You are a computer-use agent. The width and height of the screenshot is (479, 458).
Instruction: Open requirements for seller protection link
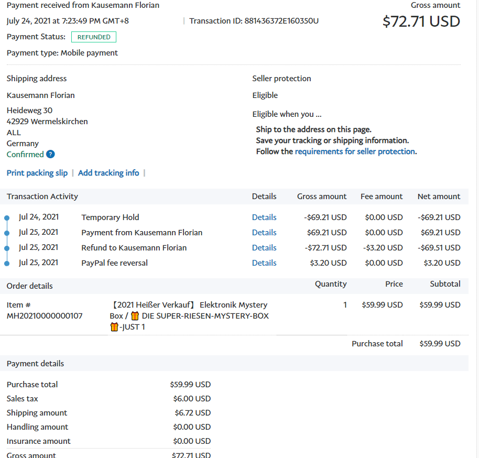click(355, 151)
